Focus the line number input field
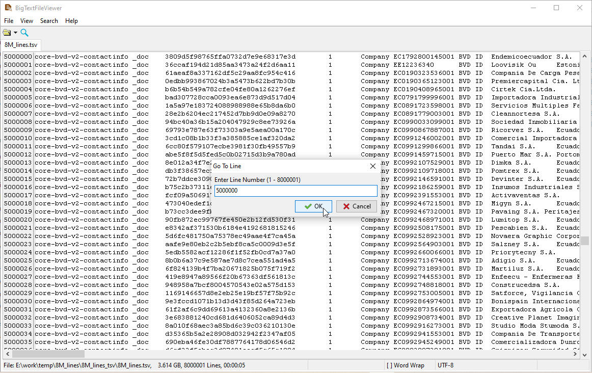 pyautogui.click(x=295, y=191)
